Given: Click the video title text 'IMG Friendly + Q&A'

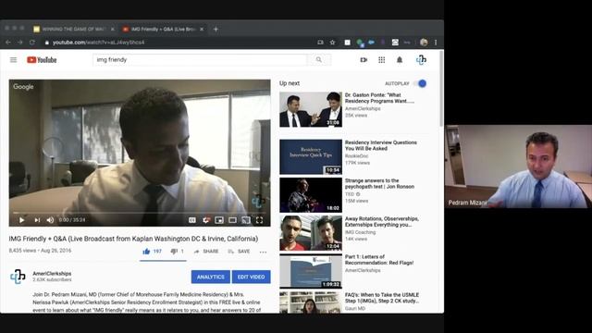Looking at the screenshot, I should pos(133,239).
